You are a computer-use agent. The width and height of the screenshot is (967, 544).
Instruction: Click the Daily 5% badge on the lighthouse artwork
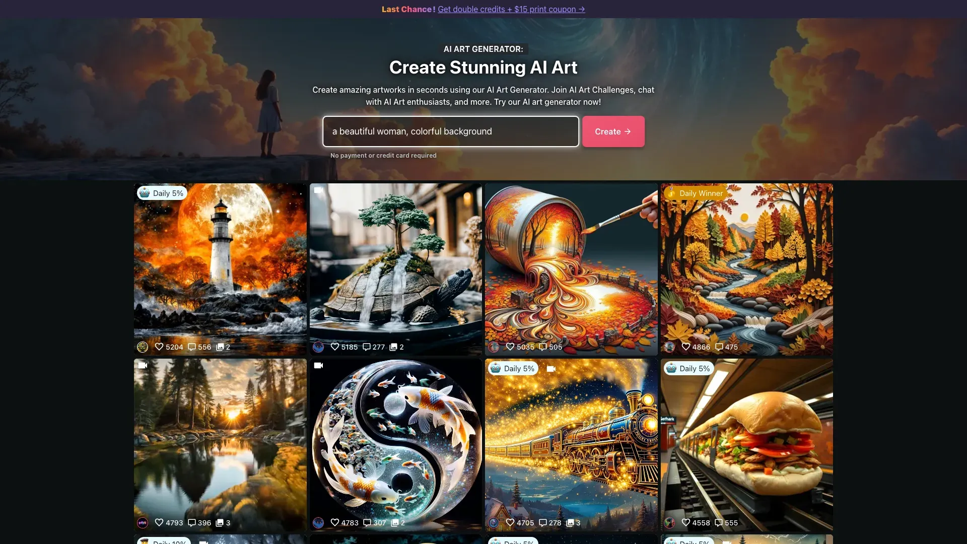[x=162, y=193]
